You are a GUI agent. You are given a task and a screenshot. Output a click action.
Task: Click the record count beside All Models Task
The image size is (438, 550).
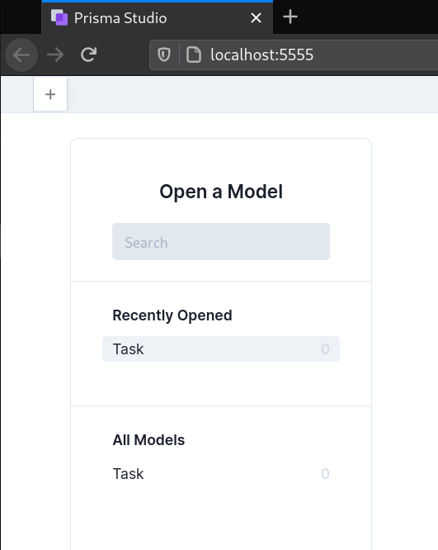click(325, 474)
